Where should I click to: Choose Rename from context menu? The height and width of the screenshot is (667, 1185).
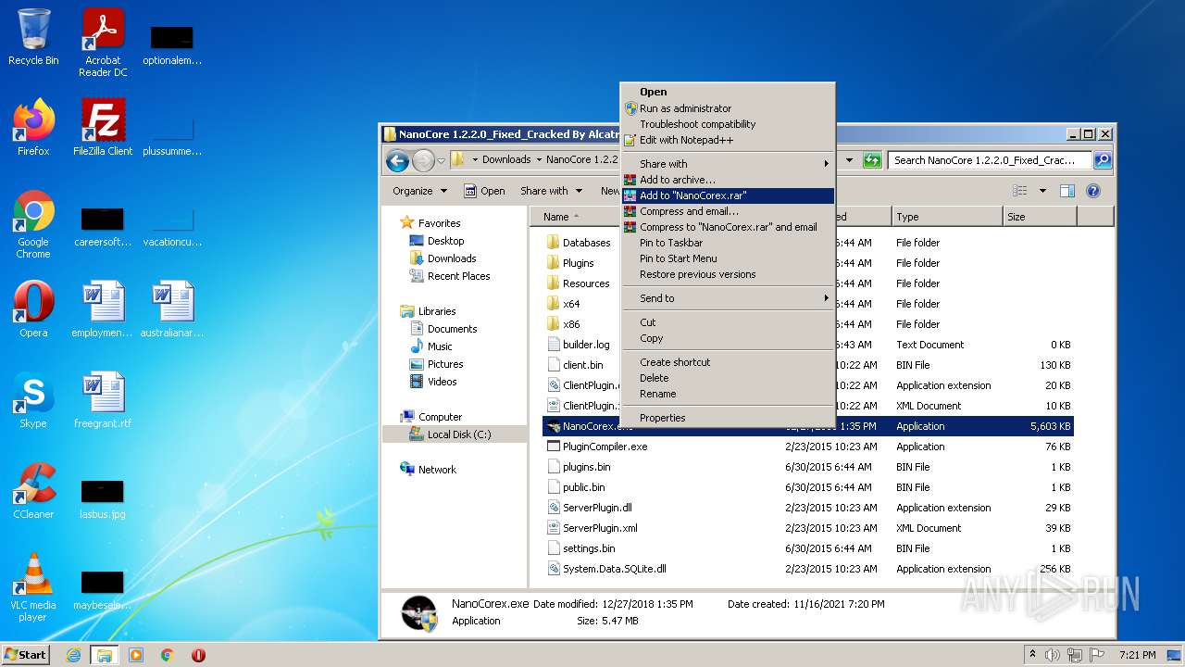point(729,394)
